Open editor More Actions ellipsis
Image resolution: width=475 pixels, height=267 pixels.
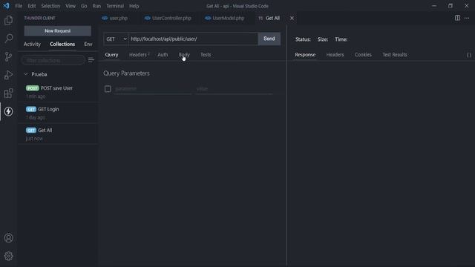[467, 18]
